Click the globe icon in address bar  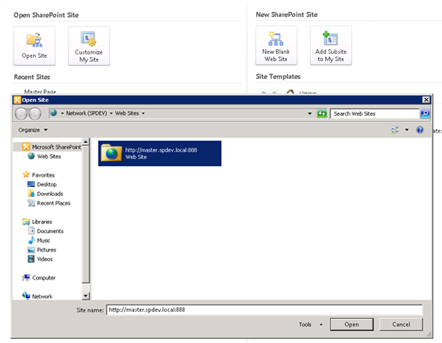coord(54,113)
